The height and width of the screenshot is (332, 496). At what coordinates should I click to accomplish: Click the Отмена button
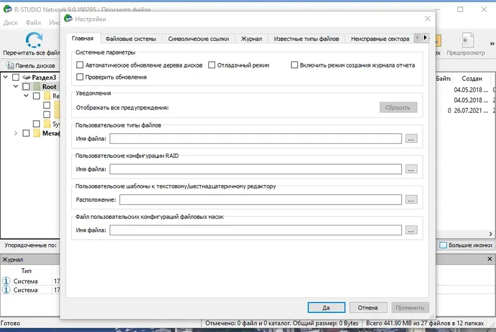tap(368, 307)
